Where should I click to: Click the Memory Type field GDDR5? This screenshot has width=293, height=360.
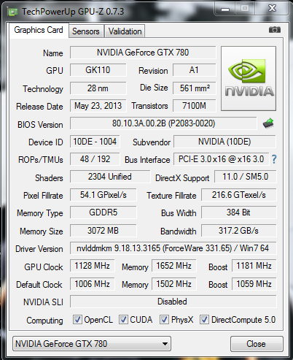[103, 212]
